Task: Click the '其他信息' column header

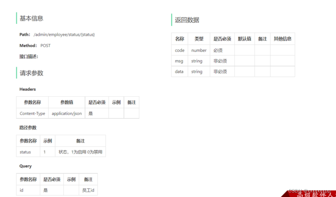Action: 282,39
